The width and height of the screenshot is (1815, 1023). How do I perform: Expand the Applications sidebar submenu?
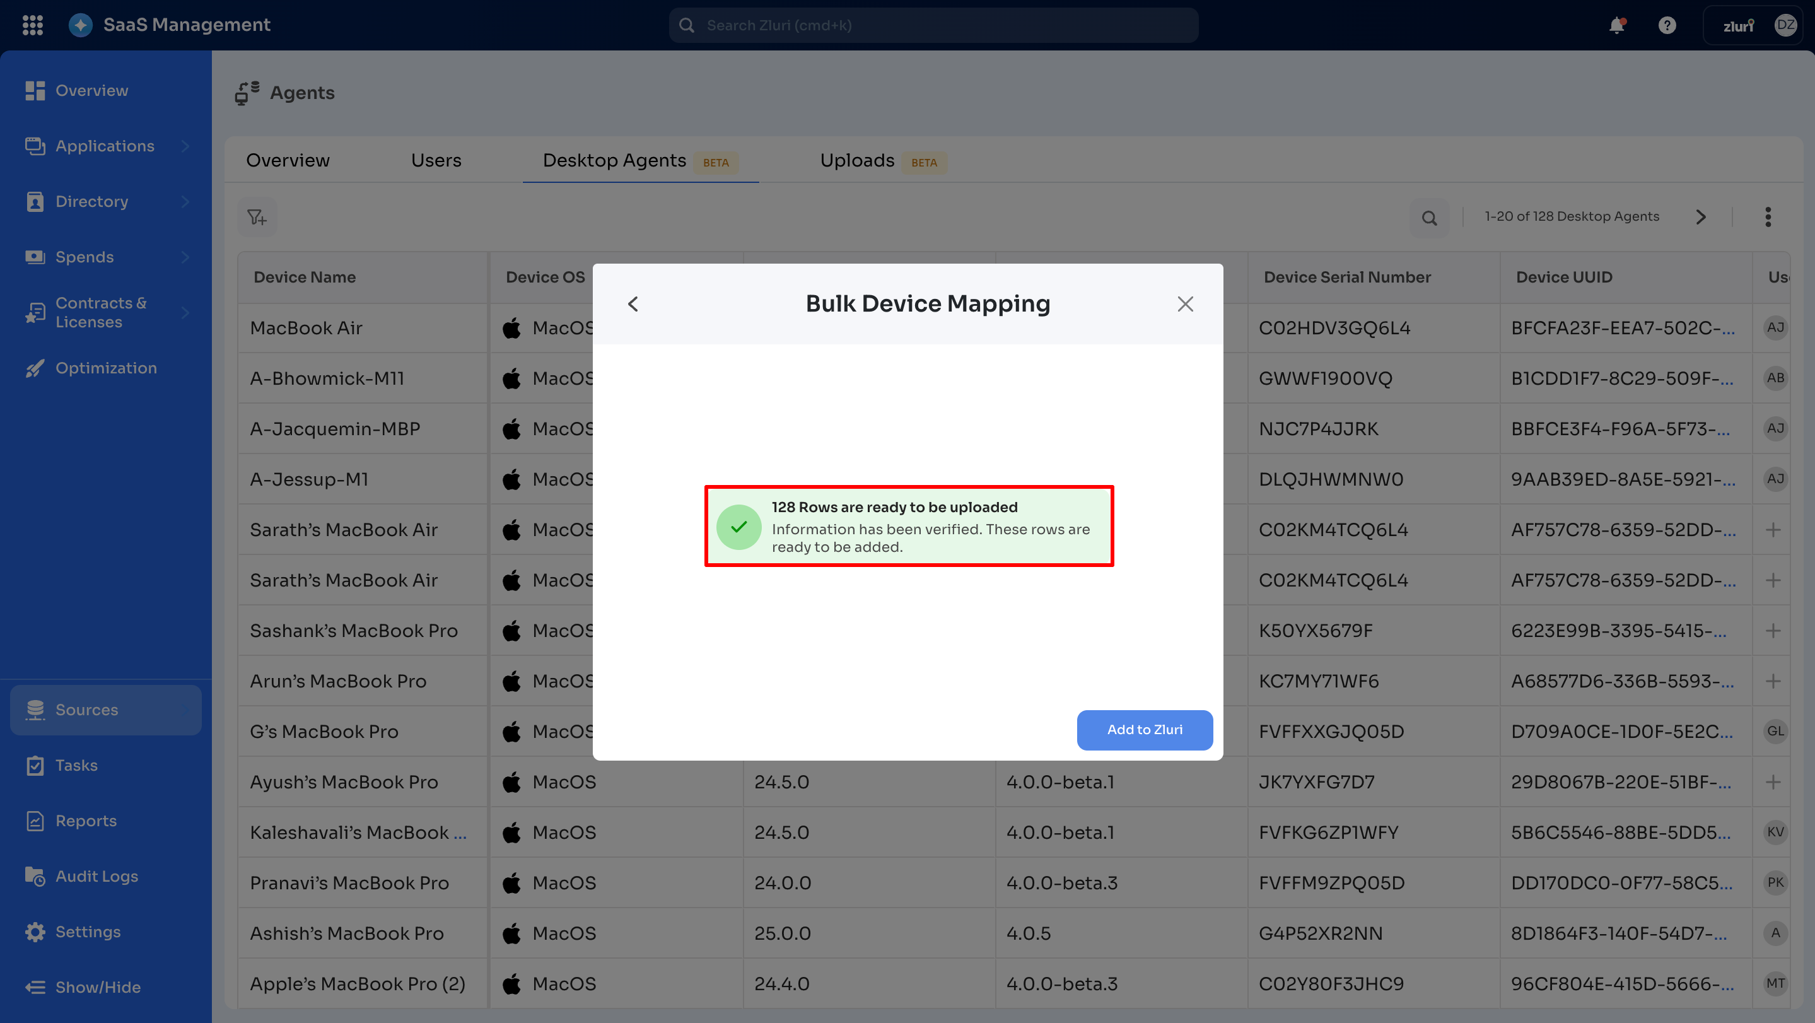pos(185,146)
